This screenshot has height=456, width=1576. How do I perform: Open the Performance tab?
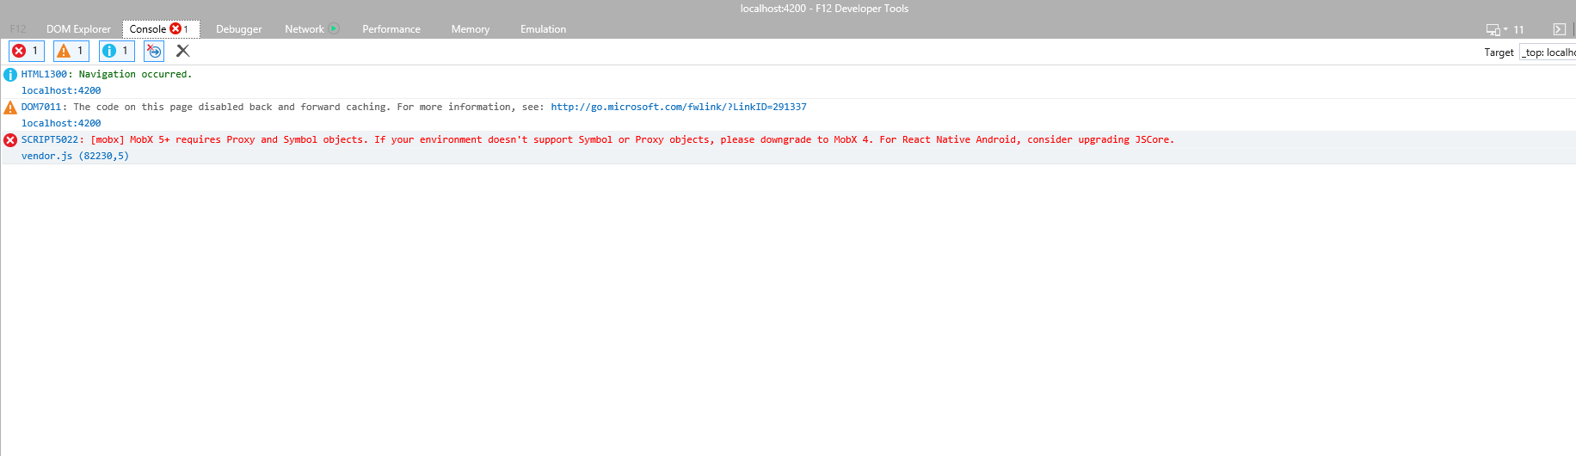[391, 29]
